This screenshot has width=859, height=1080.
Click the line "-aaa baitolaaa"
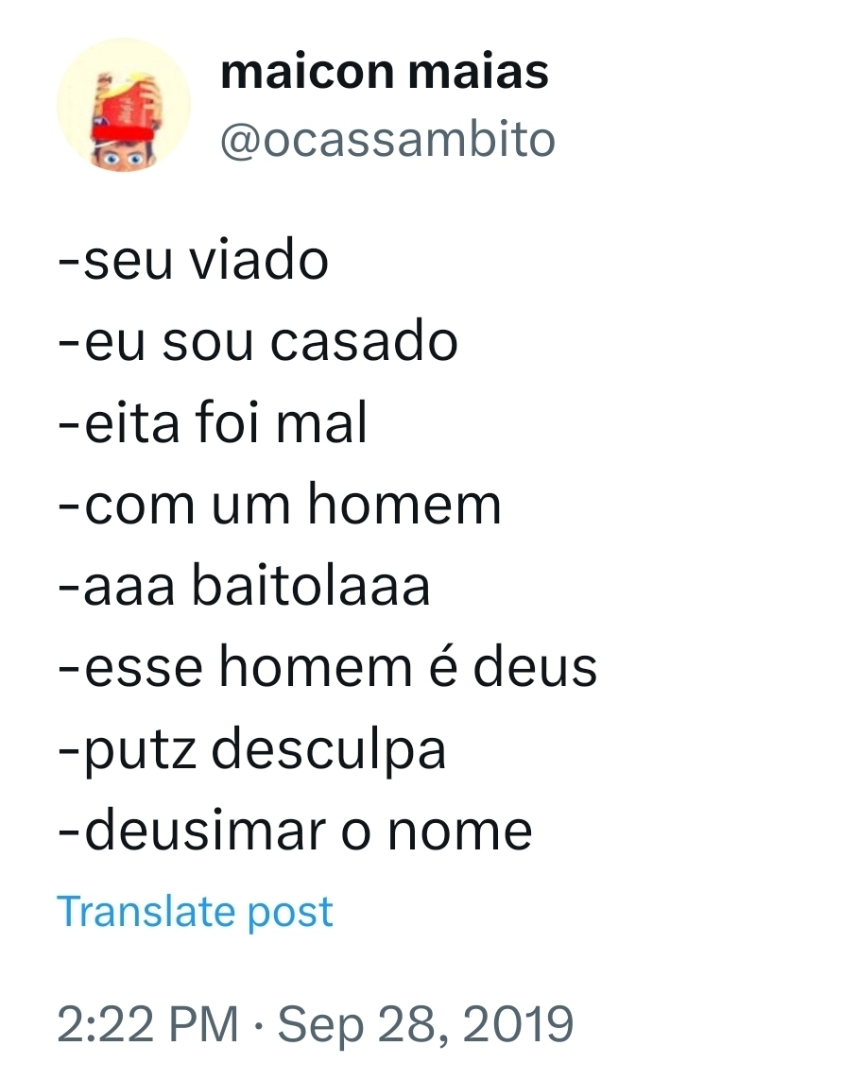pos(244,586)
